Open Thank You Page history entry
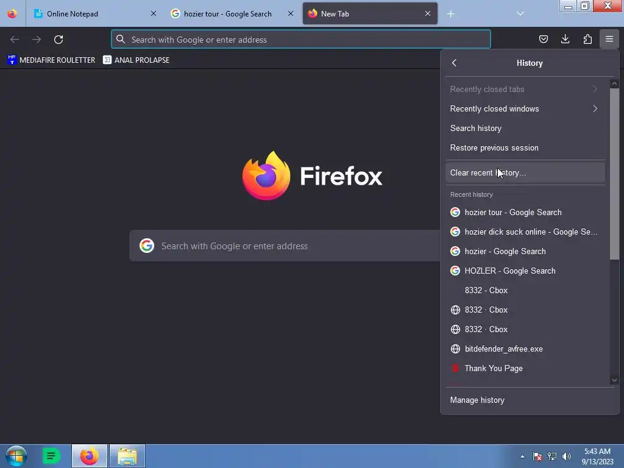Viewport: 624px width, 468px height. [x=525, y=368]
